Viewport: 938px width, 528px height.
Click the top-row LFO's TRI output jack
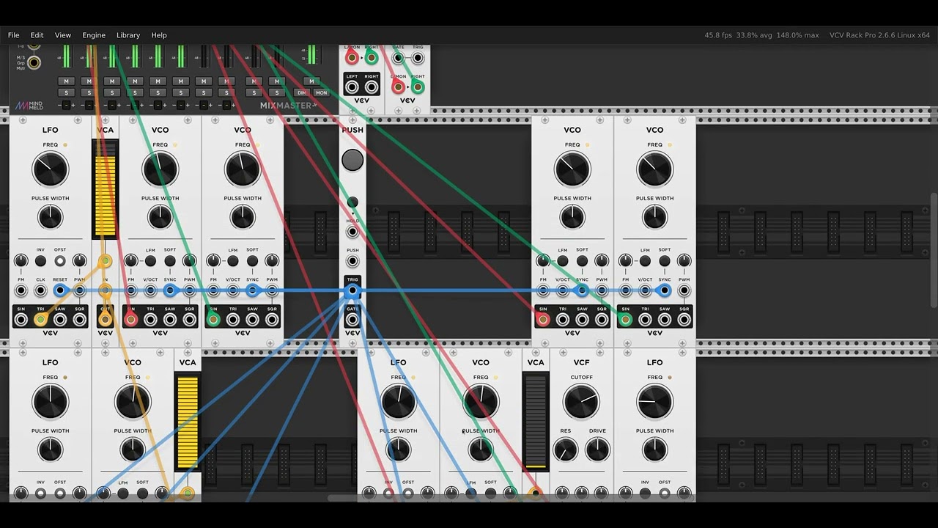[40, 319]
